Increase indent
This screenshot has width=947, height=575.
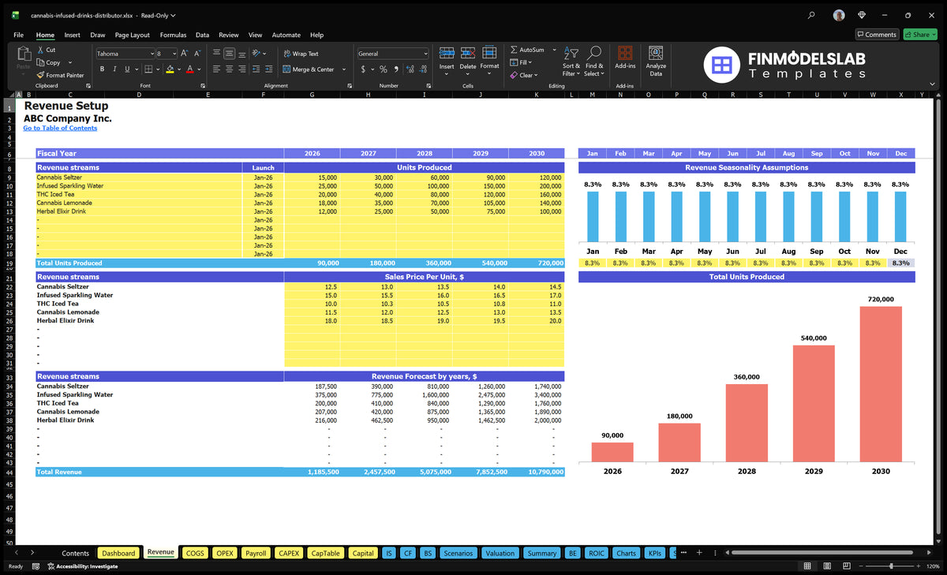pyautogui.click(x=269, y=69)
